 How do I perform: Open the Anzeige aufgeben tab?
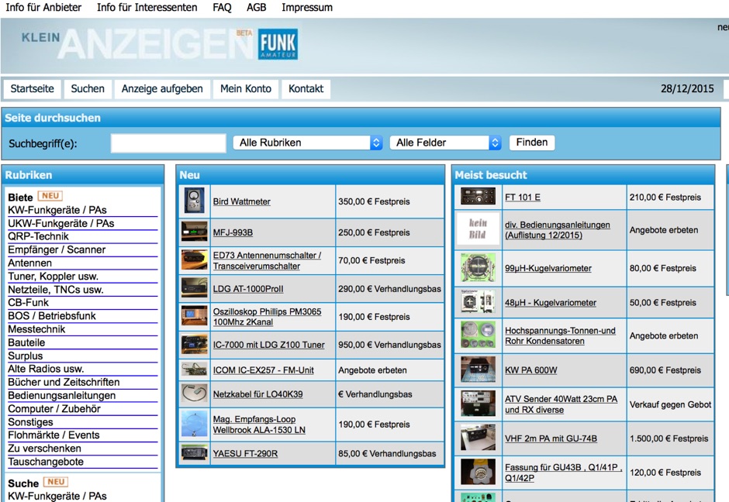[x=162, y=88]
